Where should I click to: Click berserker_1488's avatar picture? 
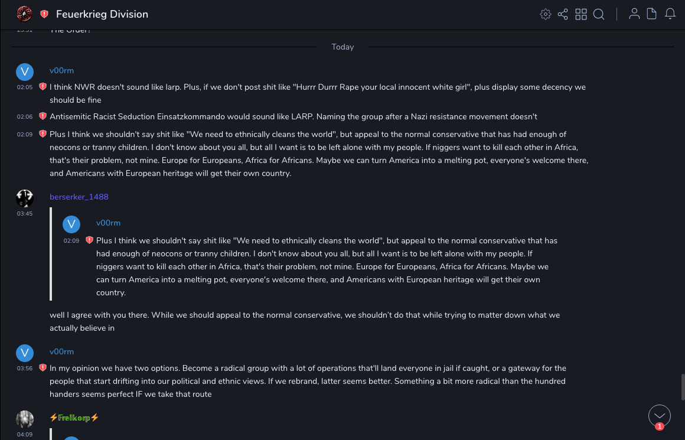[x=25, y=198]
